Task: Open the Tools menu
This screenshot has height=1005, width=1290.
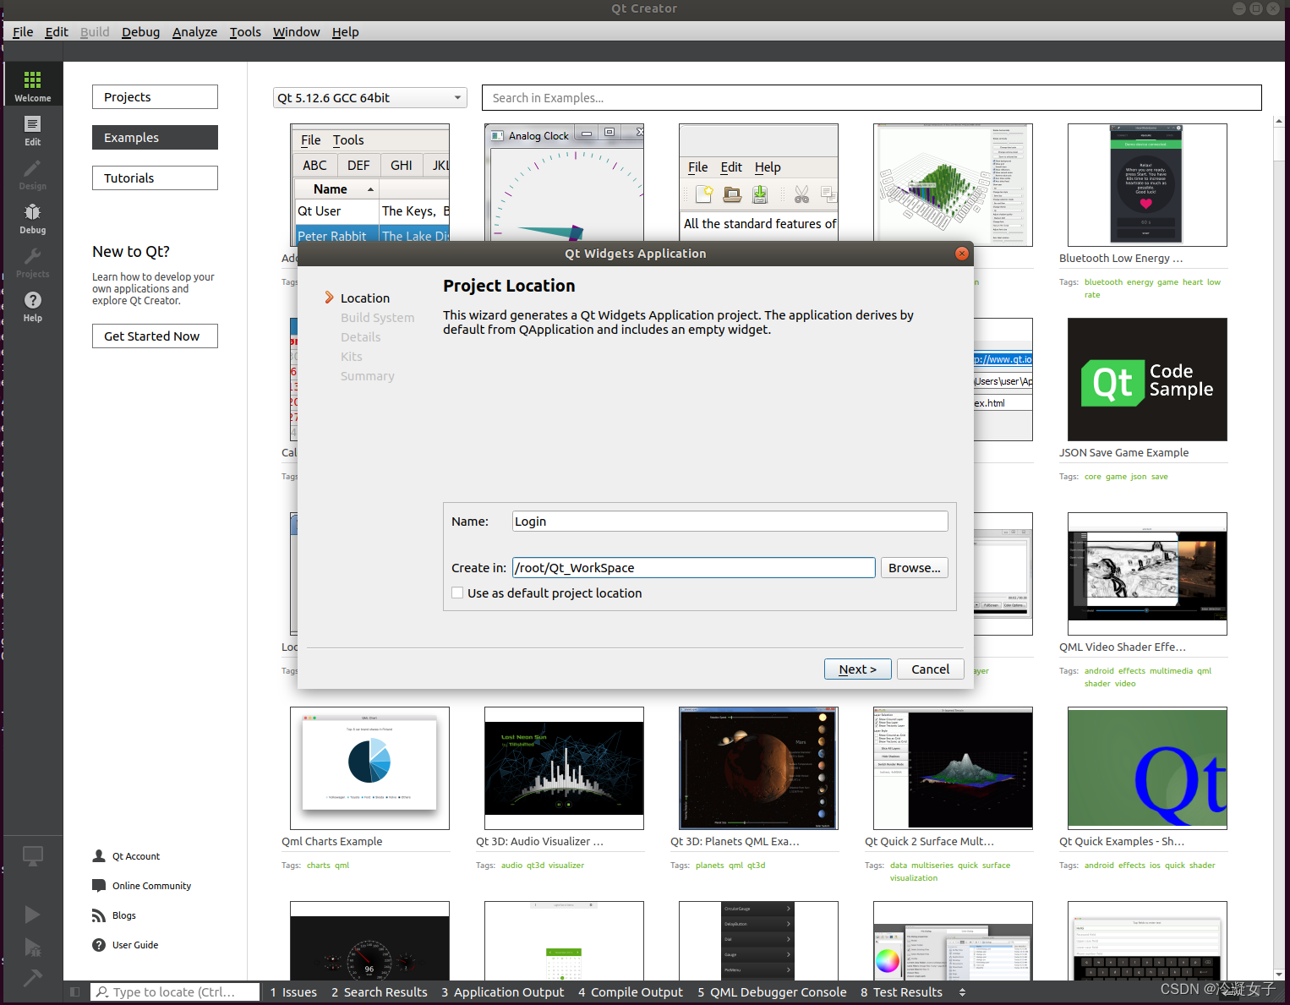Action: [245, 32]
